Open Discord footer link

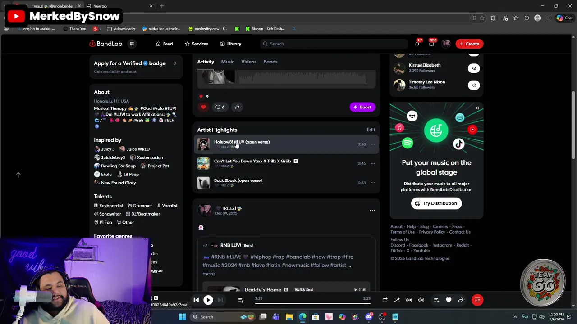pos(398,245)
